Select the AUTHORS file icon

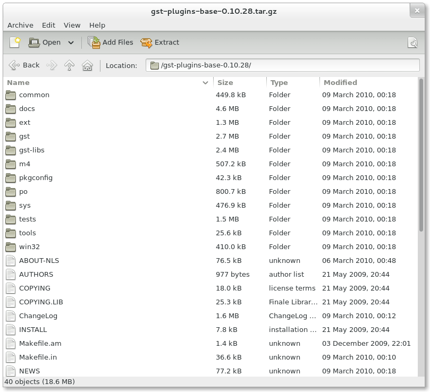pos(11,275)
